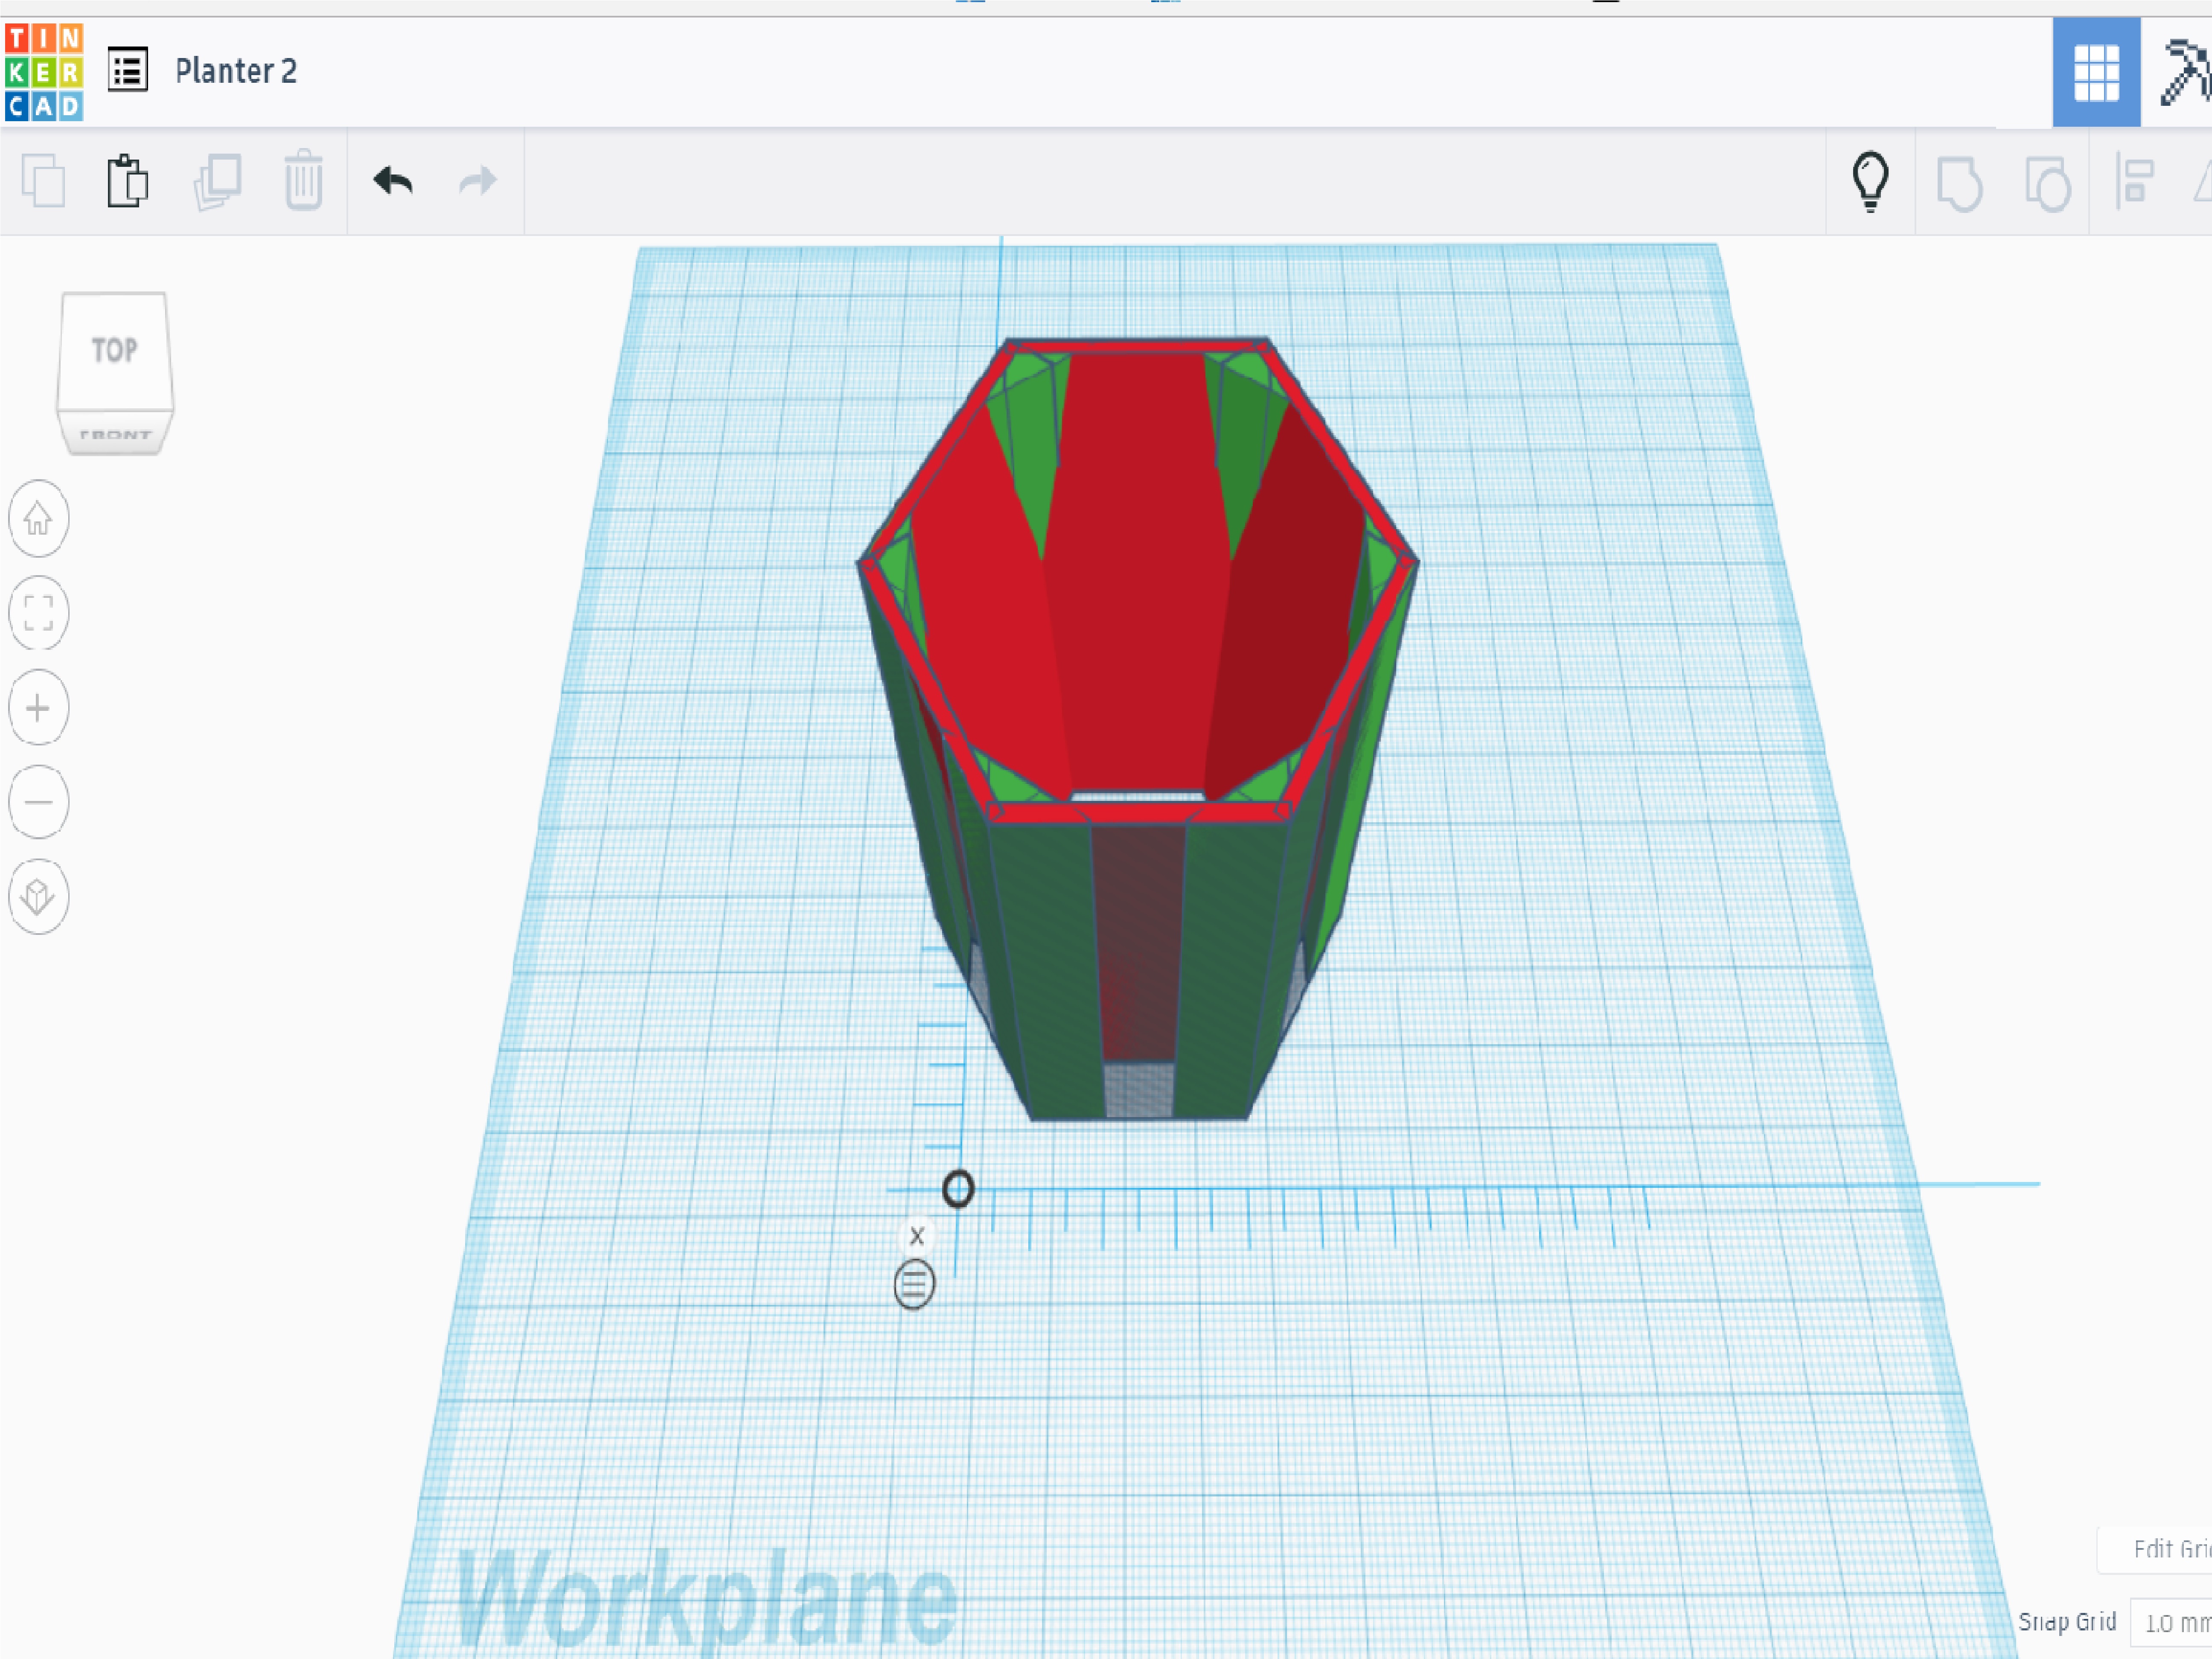Image resolution: width=2212 pixels, height=1659 pixels.
Task: Select the red and green planter model
Action: click(1137, 730)
